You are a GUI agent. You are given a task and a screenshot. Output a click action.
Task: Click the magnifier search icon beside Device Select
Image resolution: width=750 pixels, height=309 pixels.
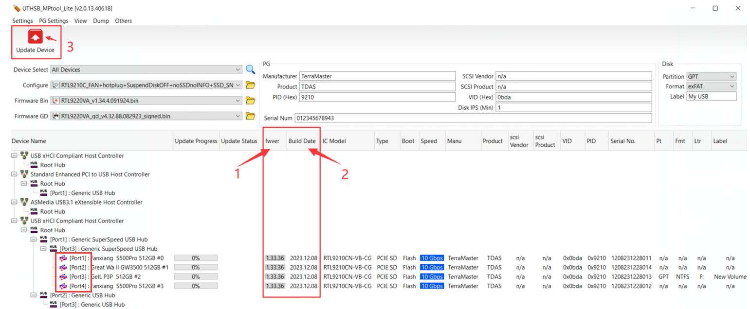pos(250,69)
